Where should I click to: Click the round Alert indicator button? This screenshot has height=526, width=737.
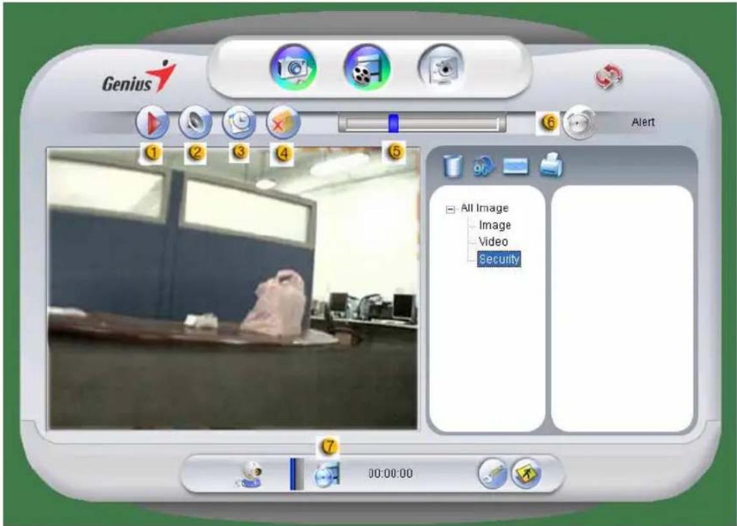coord(579,123)
